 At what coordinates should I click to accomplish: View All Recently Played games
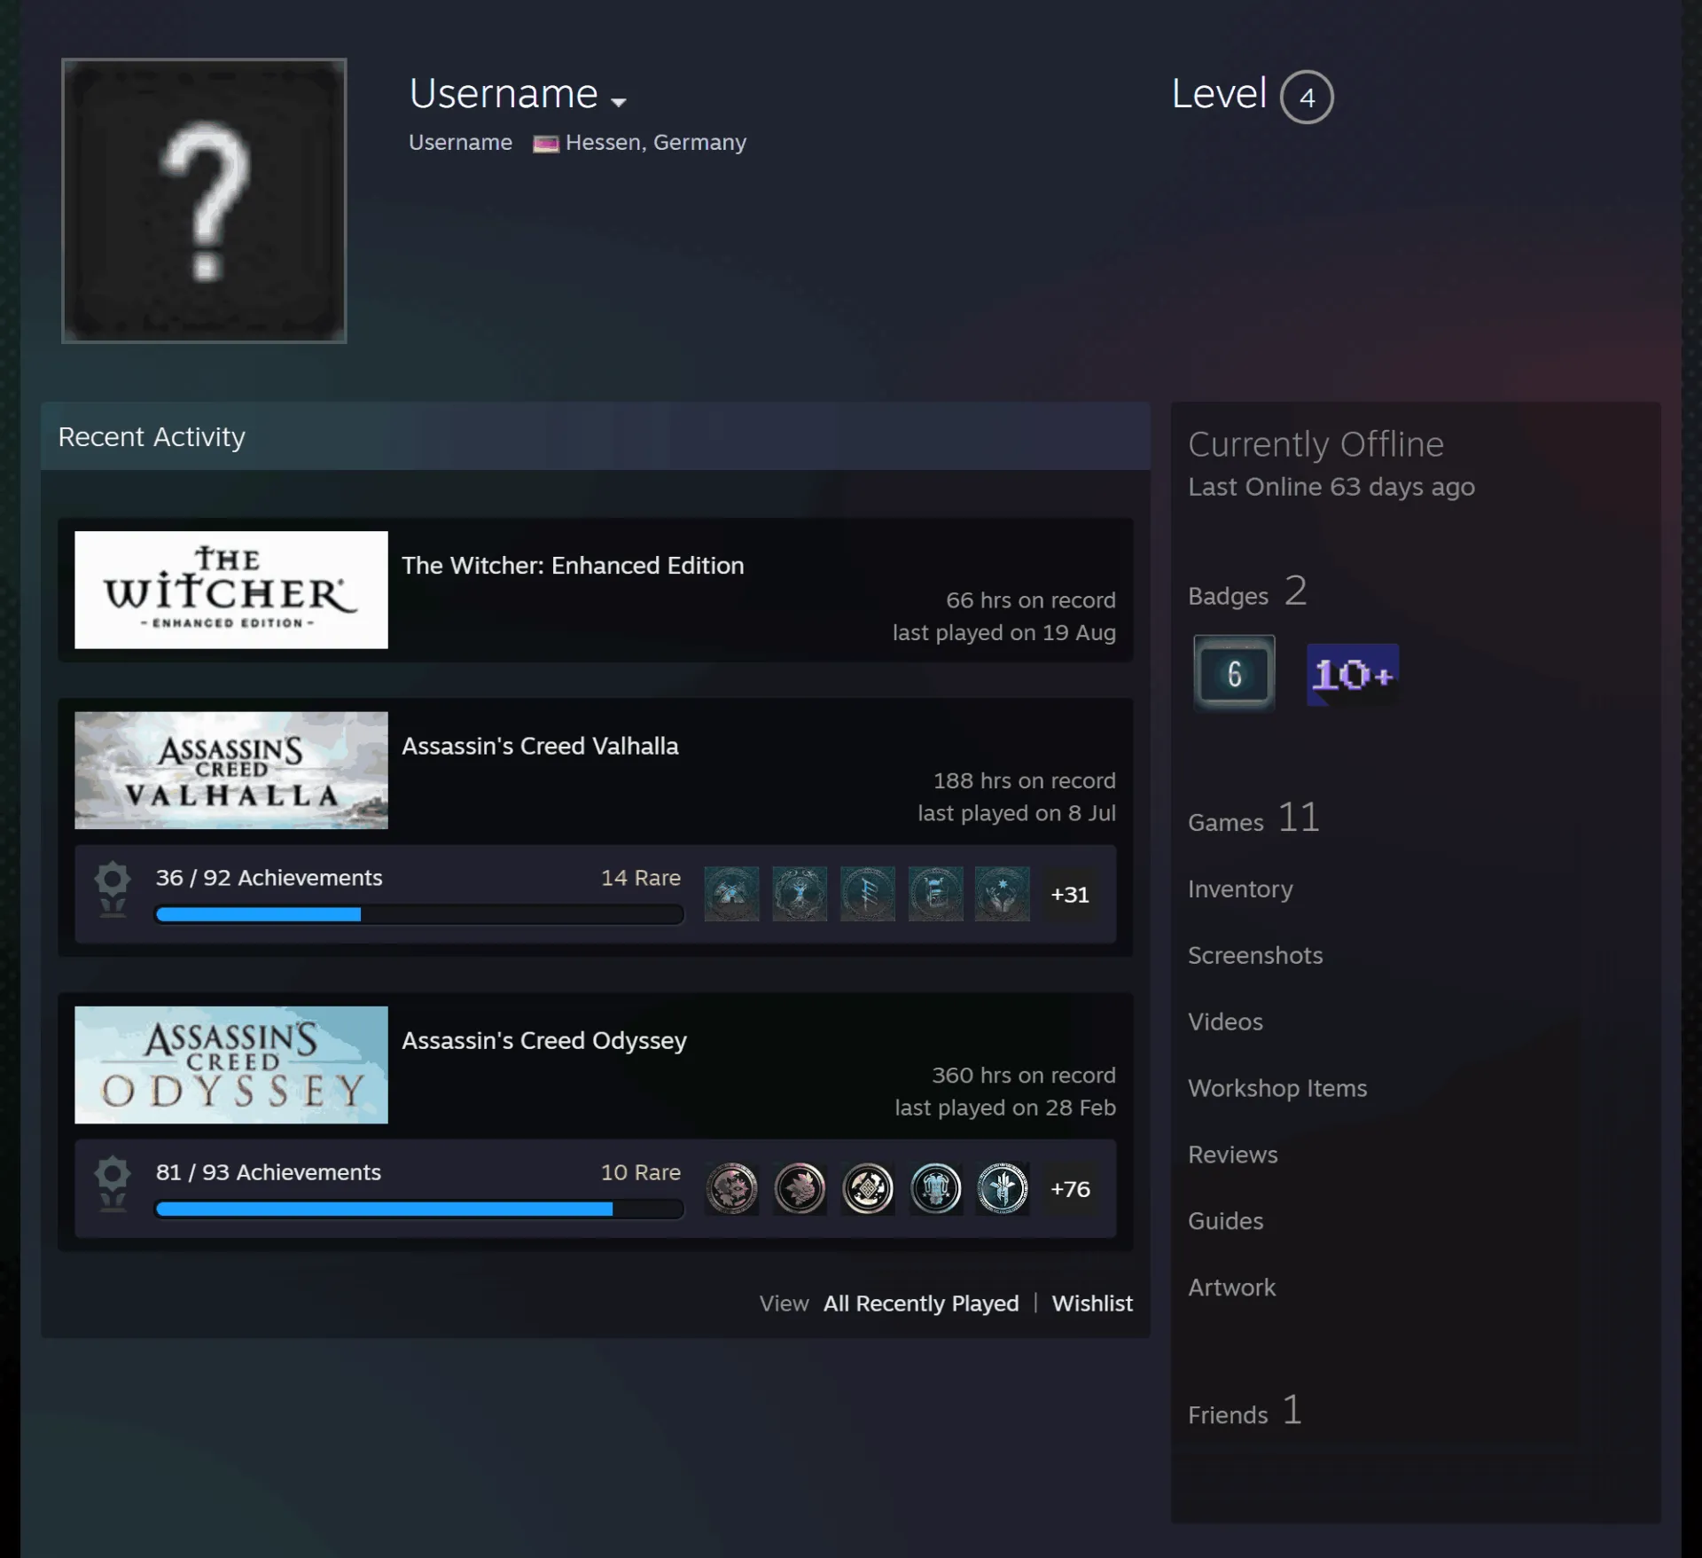(921, 1304)
